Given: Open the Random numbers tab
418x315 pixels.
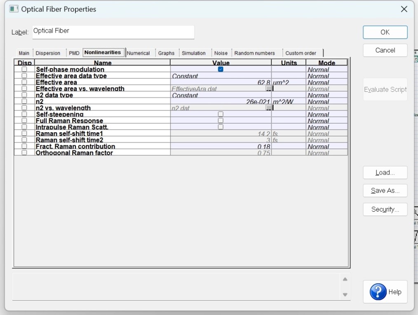Looking at the screenshot, I should pos(255,53).
